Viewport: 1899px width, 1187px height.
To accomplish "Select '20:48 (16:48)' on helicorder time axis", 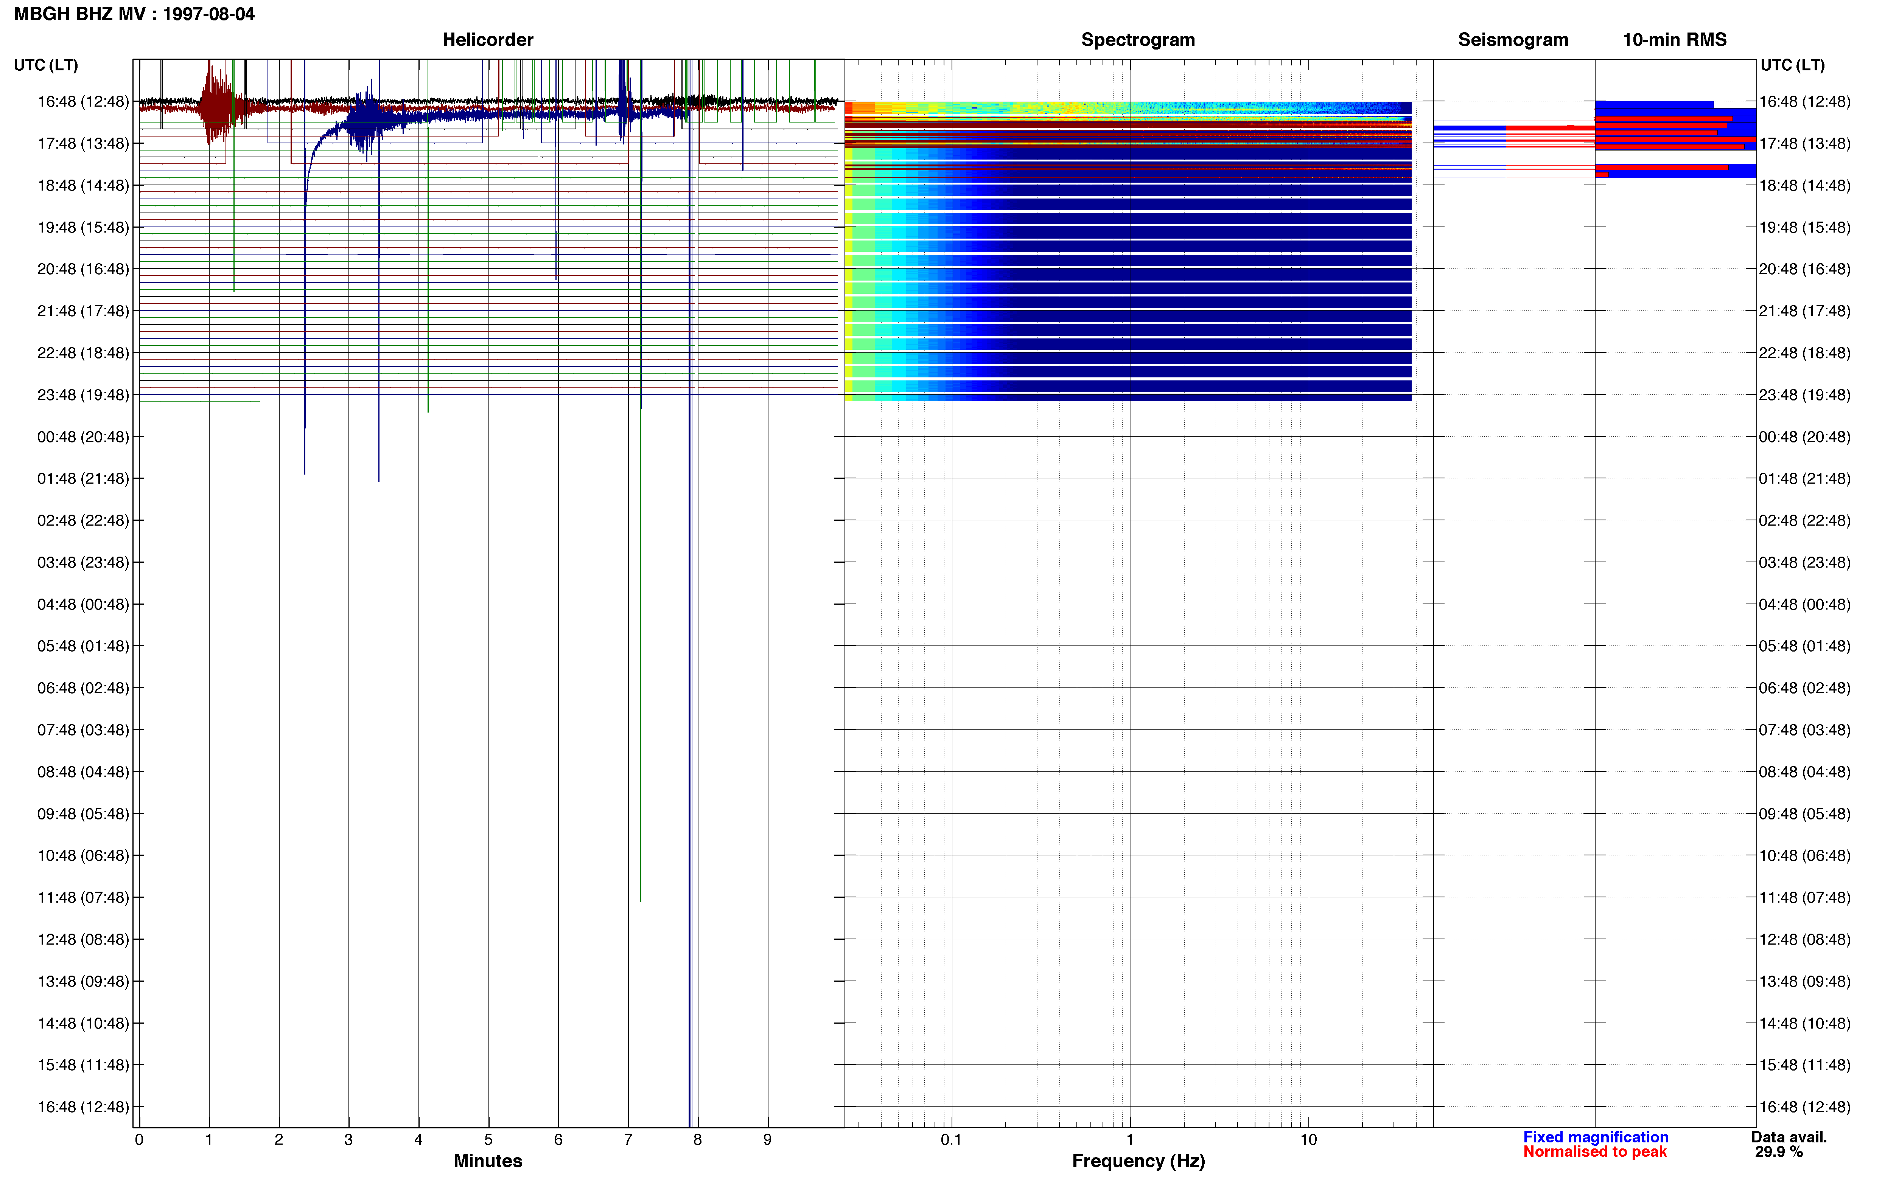I will pos(83,269).
